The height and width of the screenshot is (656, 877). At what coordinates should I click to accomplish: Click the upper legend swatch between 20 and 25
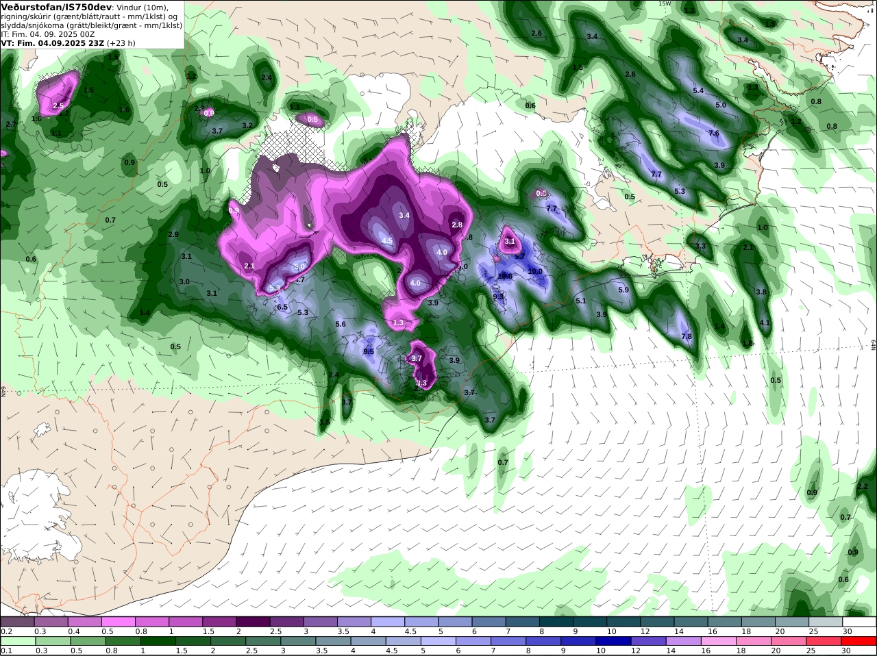coord(793,622)
